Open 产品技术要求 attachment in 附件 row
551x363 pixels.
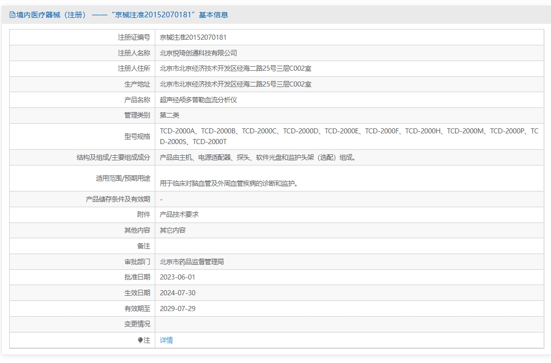point(179,214)
